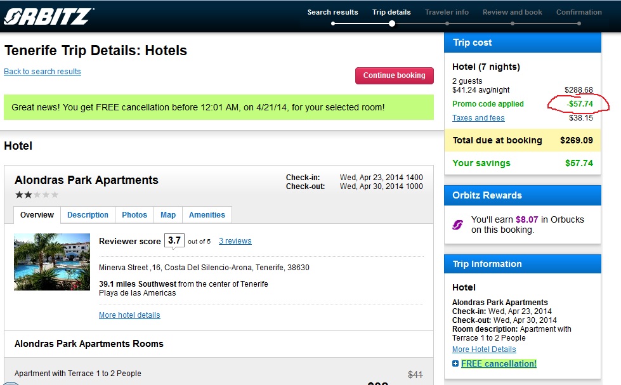Click the Total due at booking $269.09

[523, 140]
